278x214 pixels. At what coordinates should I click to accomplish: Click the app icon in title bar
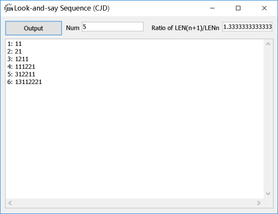point(8,8)
